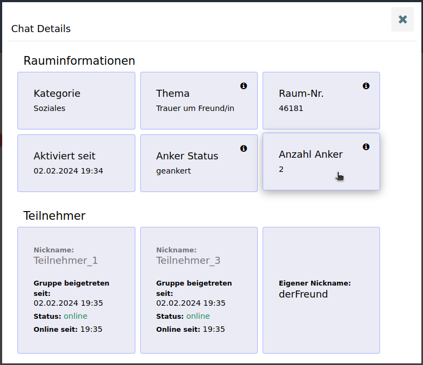
Task: Select the Kategorie card showing Soziales
Action: click(76, 101)
